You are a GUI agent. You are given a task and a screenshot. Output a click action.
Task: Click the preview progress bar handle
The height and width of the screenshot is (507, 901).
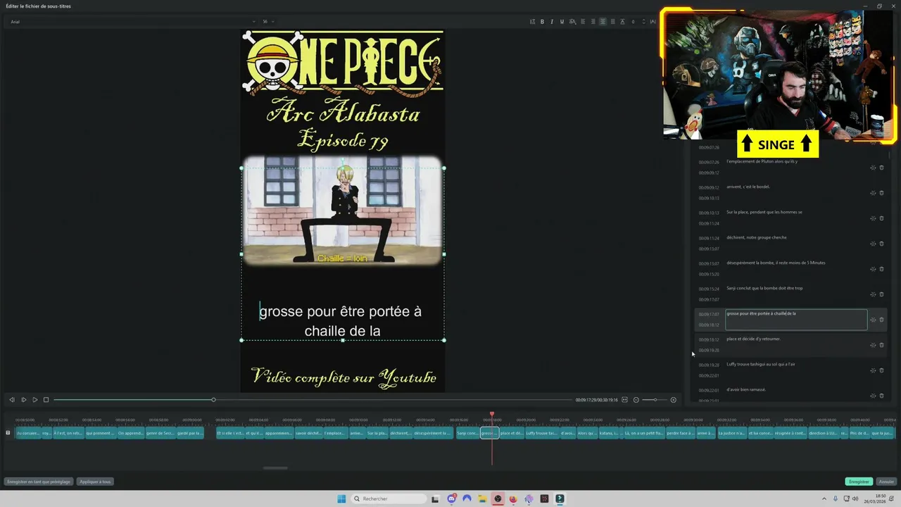tap(213, 400)
